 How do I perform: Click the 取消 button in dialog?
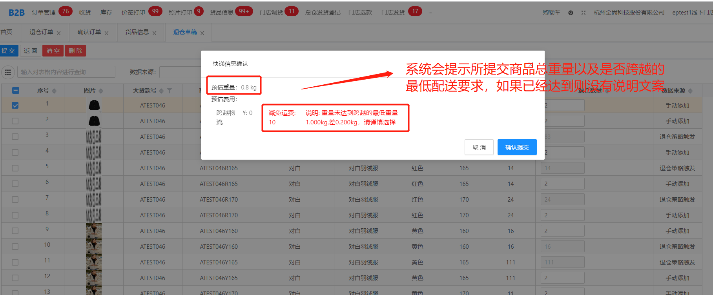[479, 147]
